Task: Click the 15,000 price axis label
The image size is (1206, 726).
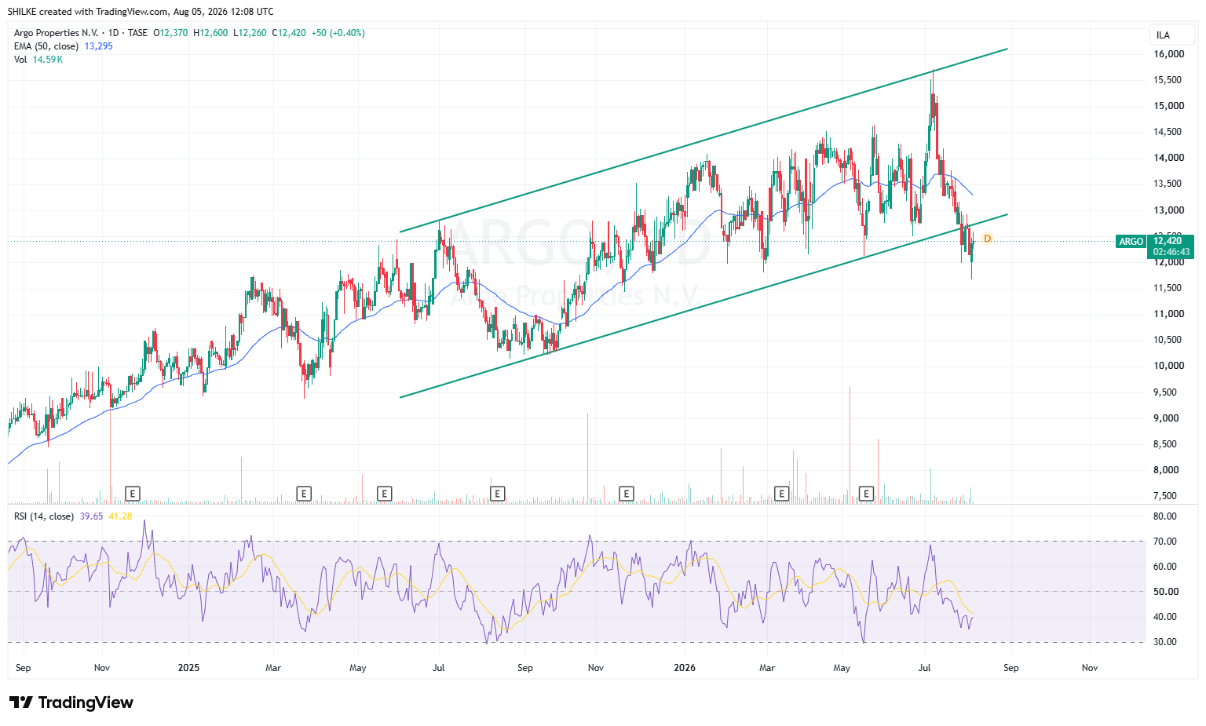Action: click(x=1169, y=106)
